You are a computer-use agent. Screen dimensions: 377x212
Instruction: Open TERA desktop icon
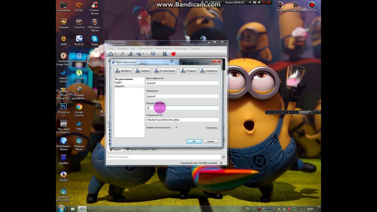(x=79, y=125)
